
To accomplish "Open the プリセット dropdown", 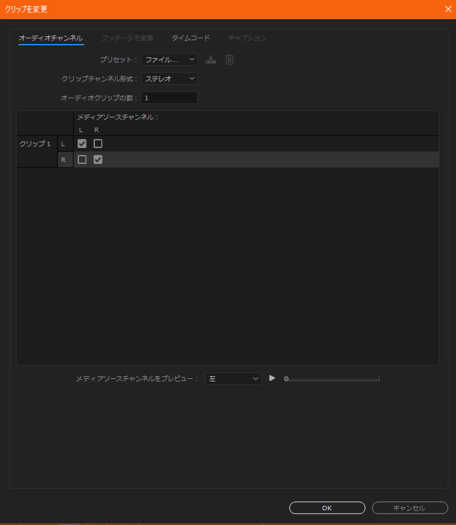I will point(169,59).
